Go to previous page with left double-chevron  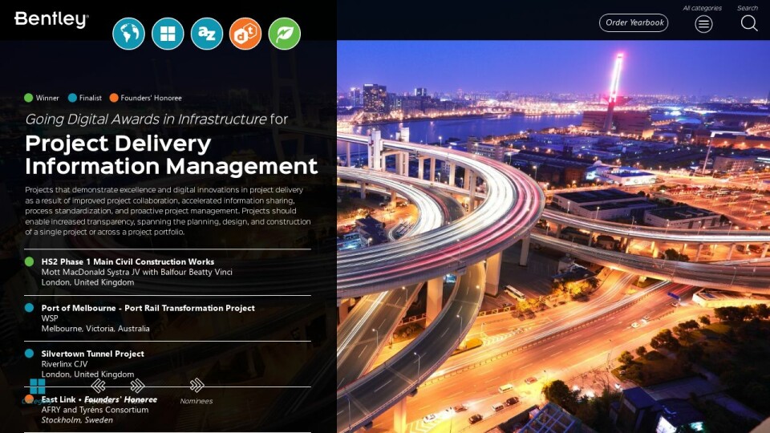(98, 386)
